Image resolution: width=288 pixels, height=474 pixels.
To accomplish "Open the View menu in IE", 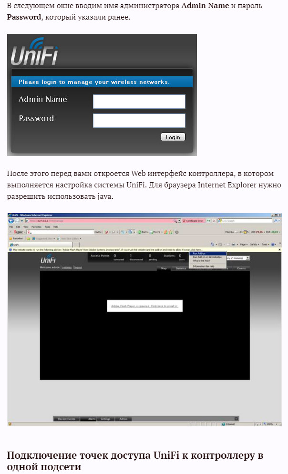I will coord(26,227).
